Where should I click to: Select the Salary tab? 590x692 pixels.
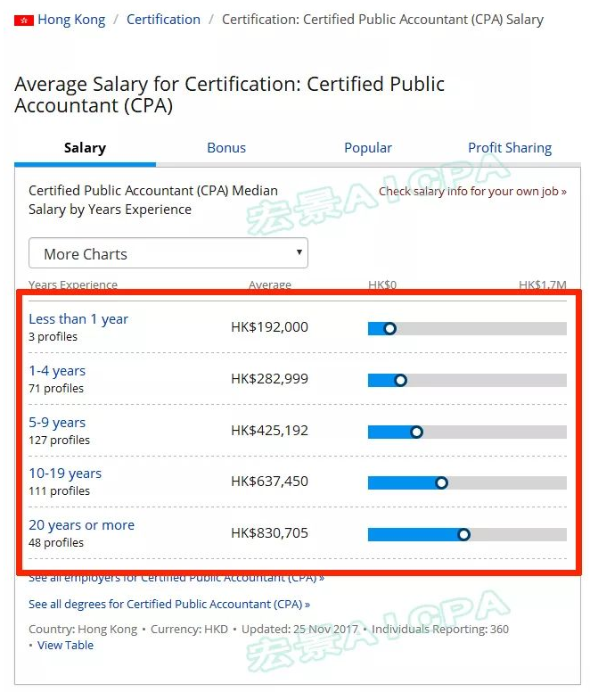click(x=85, y=148)
